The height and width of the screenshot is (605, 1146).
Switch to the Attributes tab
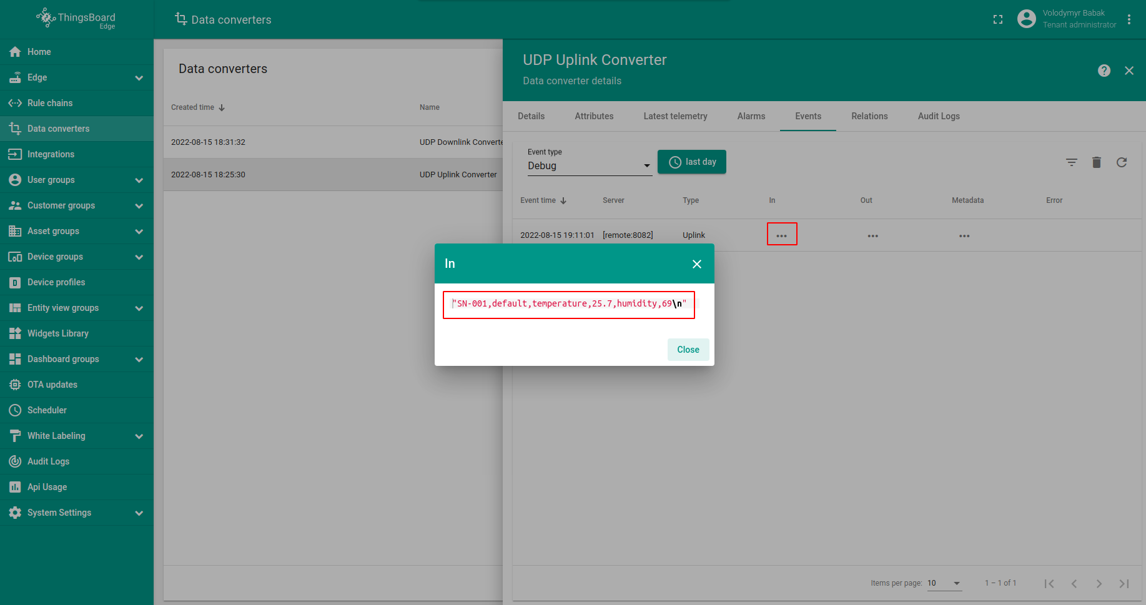click(594, 116)
